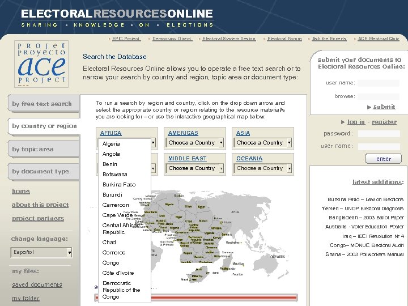Image resolution: width=408 pixels, height=306 pixels.
Task: Click the AMERICAS region heading
Action: click(x=183, y=133)
